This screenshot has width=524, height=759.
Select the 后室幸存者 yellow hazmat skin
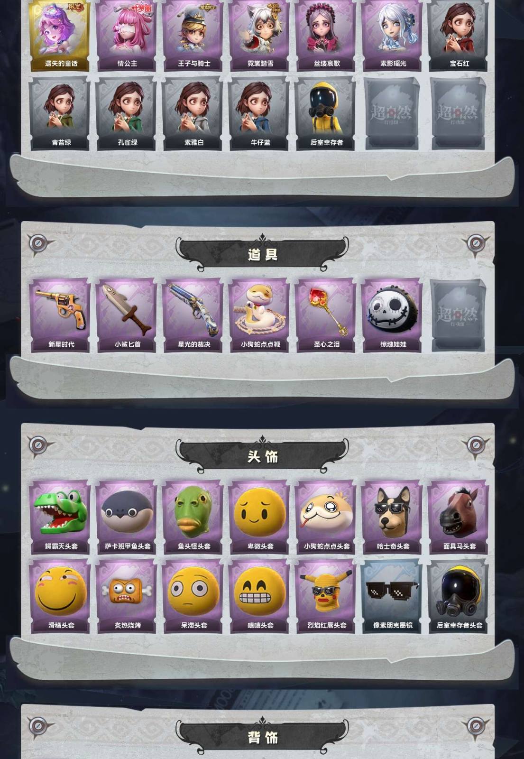click(326, 114)
